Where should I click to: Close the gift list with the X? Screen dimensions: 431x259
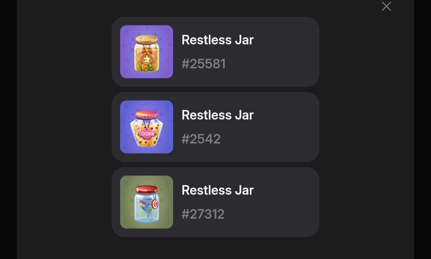click(386, 6)
